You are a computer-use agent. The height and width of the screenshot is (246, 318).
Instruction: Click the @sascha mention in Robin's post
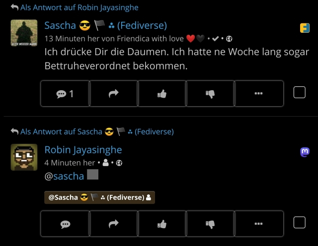pyautogui.click(x=64, y=176)
